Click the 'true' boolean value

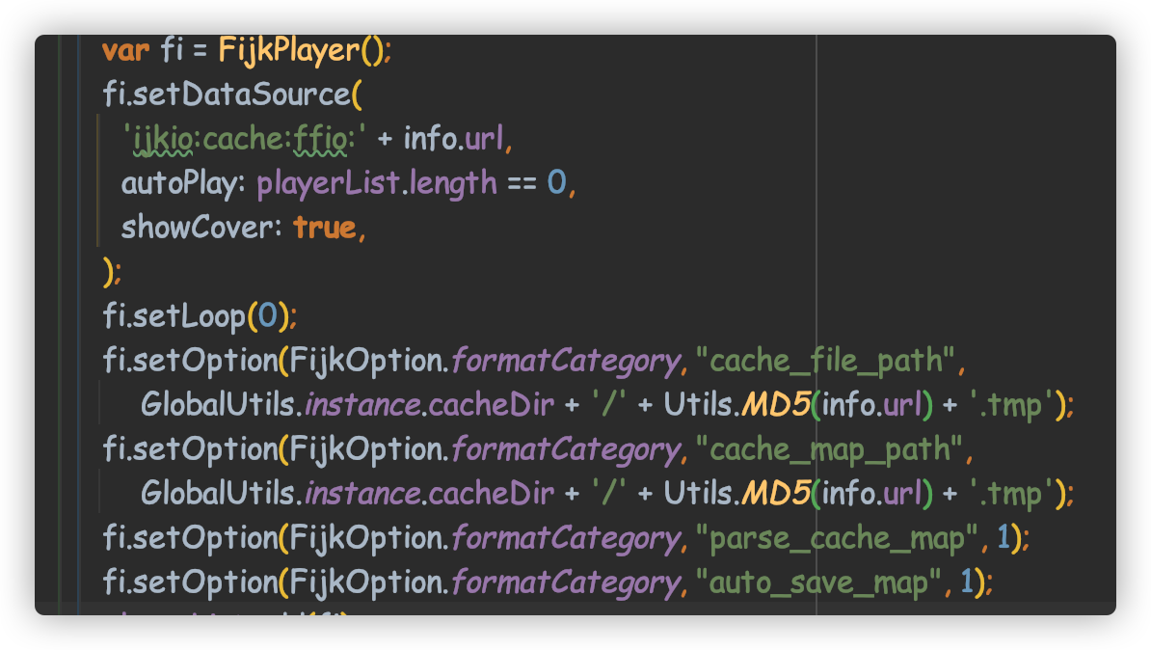(325, 228)
